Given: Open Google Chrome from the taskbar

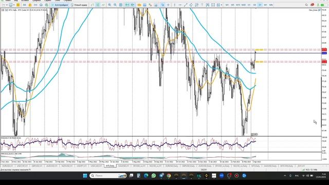Looking at the screenshot, I should [x=169, y=176].
